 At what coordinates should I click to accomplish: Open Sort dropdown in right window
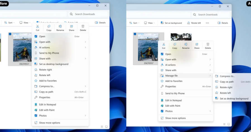tap(134, 23)
